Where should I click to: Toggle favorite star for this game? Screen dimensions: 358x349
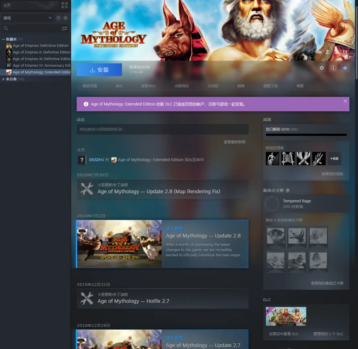[345, 68]
